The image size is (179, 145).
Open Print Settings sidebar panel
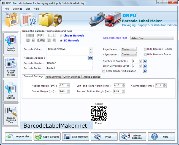[11, 91]
